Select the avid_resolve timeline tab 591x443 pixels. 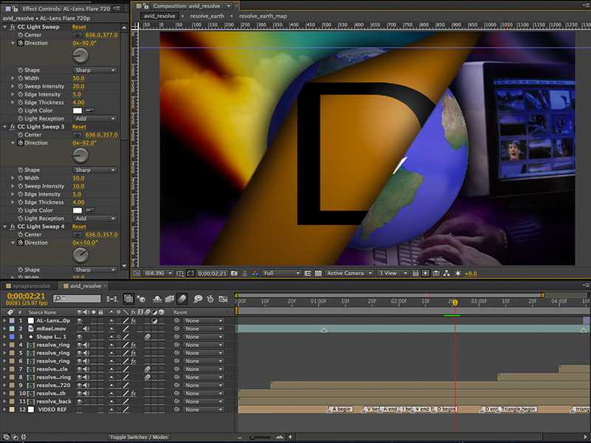(x=86, y=286)
